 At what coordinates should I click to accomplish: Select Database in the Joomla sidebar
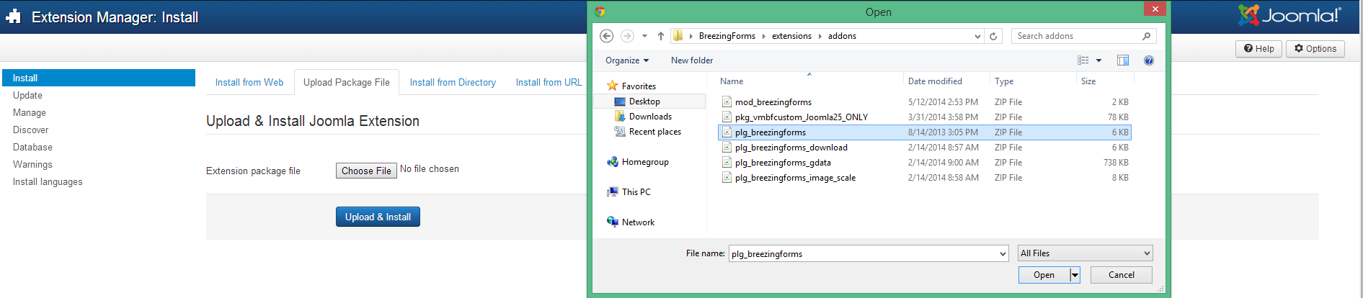(x=32, y=147)
